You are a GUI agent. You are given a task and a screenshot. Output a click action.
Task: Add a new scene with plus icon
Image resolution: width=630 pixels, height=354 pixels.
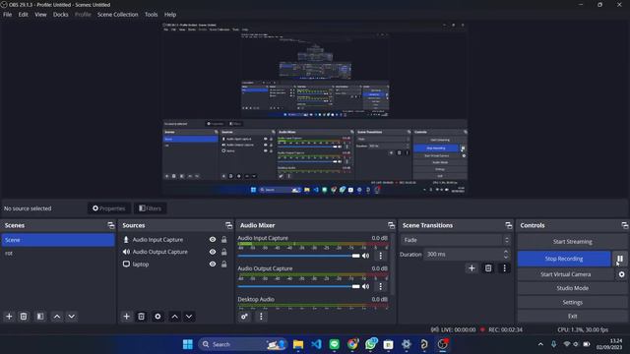(9, 317)
